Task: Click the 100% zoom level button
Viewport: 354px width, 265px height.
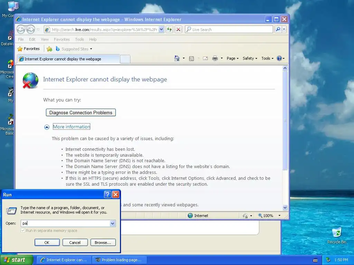Action: (266, 216)
